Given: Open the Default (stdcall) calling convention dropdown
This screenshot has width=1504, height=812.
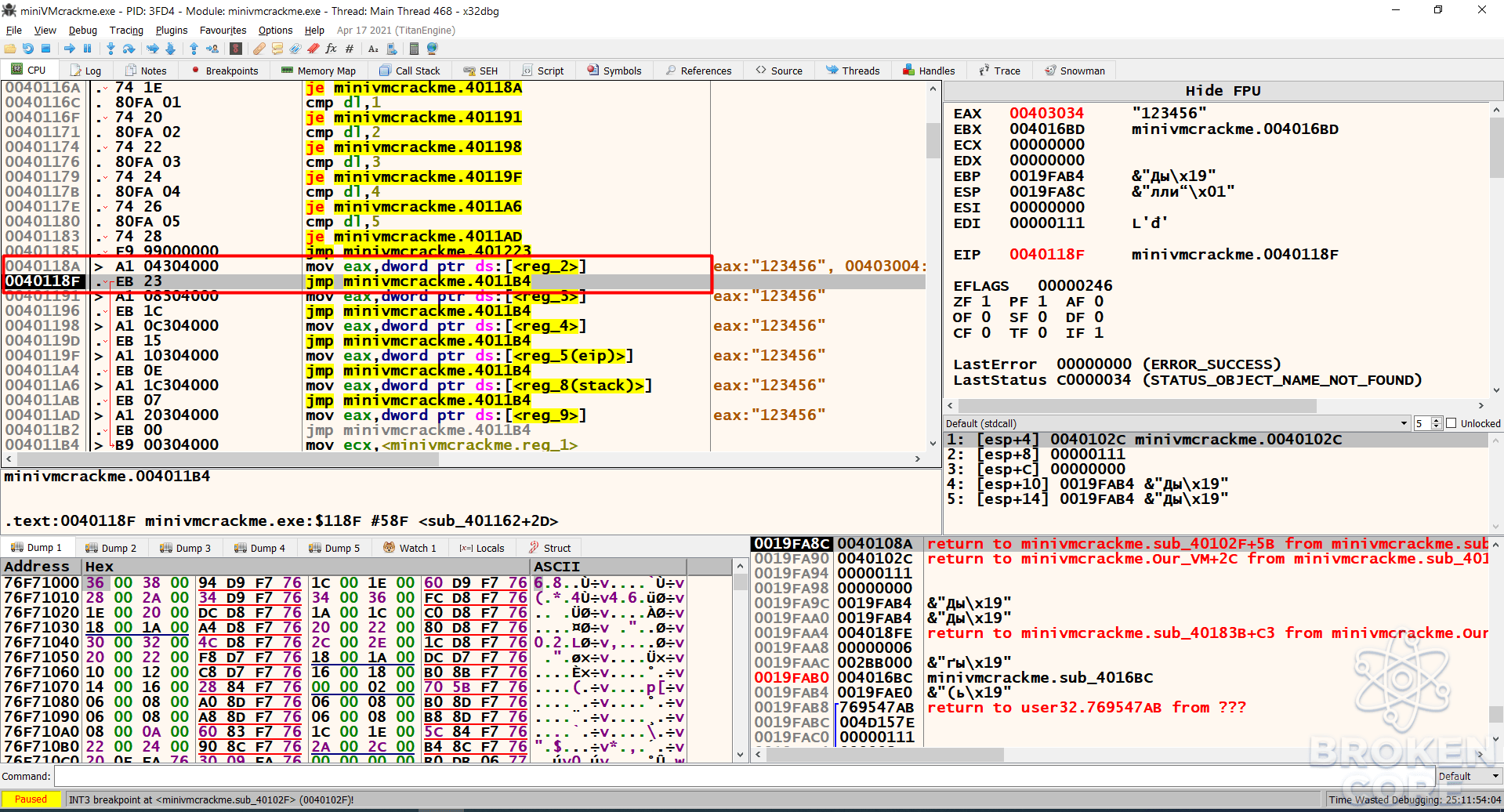Looking at the screenshot, I should click(1176, 423).
